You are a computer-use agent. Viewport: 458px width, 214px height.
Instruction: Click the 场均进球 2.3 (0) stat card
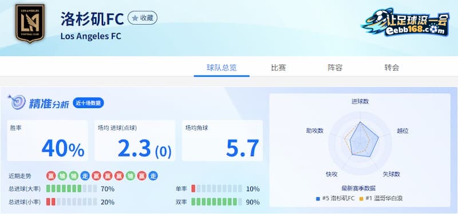[x=135, y=140]
